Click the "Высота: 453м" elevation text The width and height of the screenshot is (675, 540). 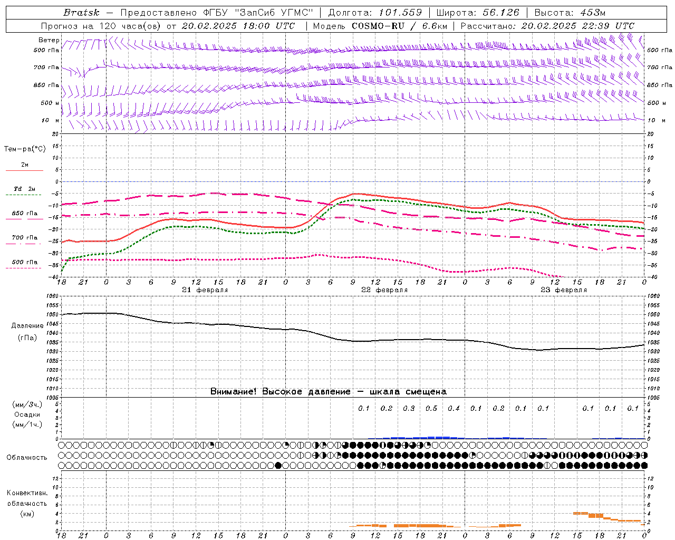pyautogui.click(x=570, y=13)
